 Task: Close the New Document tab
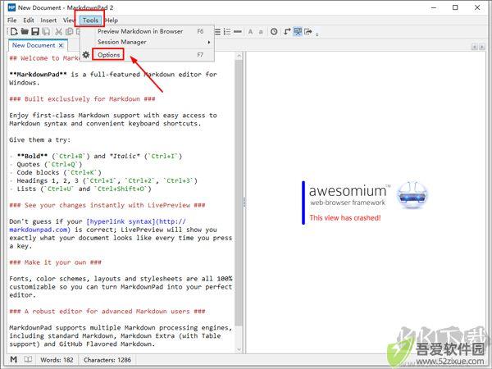tap(61, 45)
